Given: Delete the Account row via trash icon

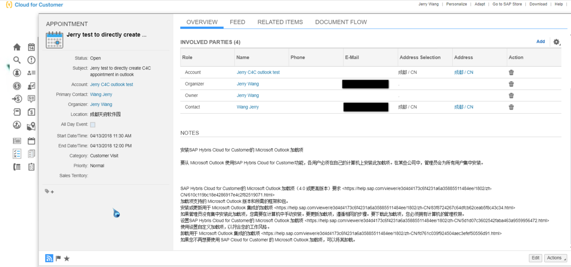Looking at the screenshot, I should pyautogui.click(x=511, y=72).
